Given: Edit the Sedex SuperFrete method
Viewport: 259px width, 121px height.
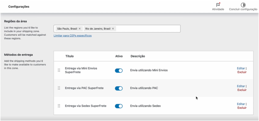Looking at the screenshot, I should point(241,104).
